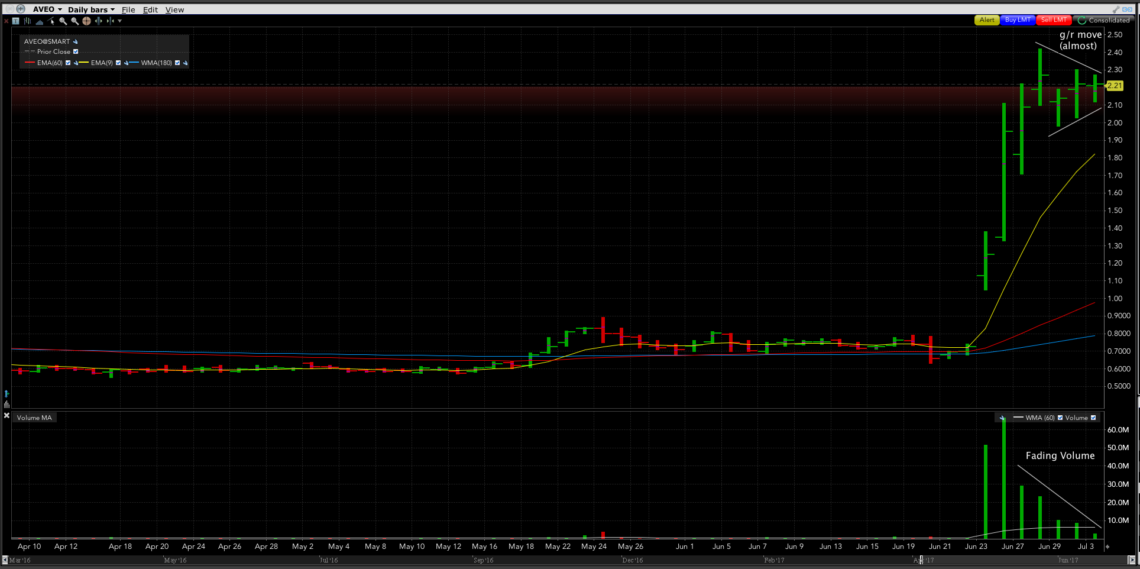Open the Edit menu

point(150,9)
